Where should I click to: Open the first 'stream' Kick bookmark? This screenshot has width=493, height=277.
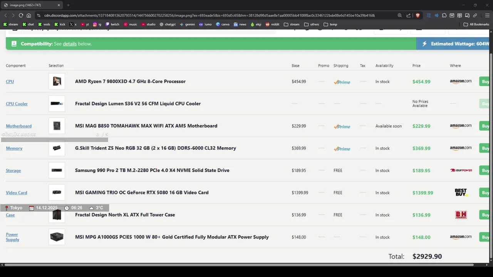point(10,24)
